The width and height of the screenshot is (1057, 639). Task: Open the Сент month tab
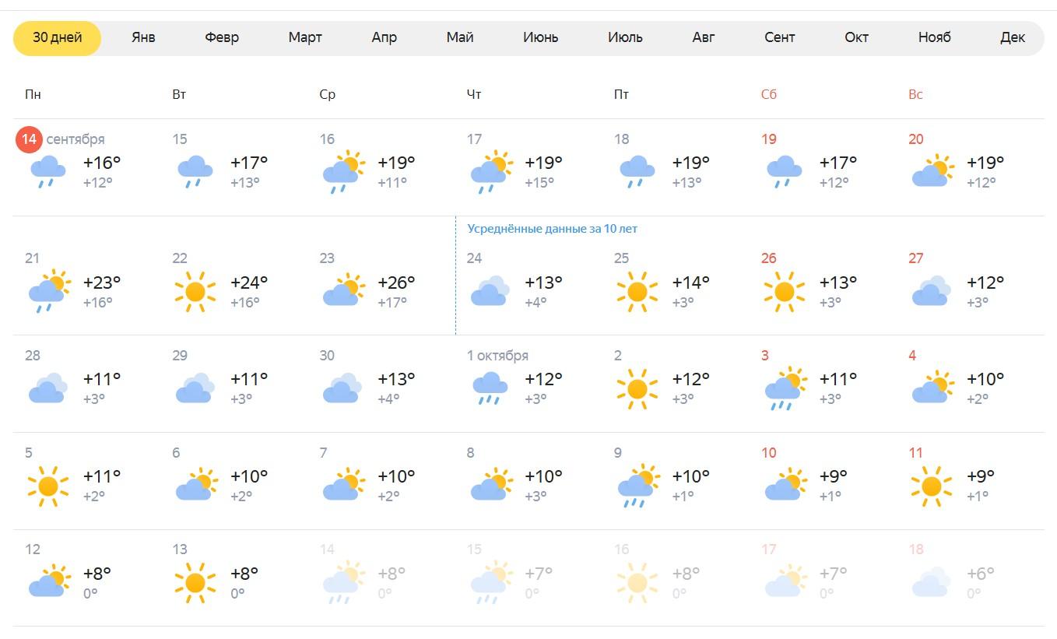click(779, 37)
